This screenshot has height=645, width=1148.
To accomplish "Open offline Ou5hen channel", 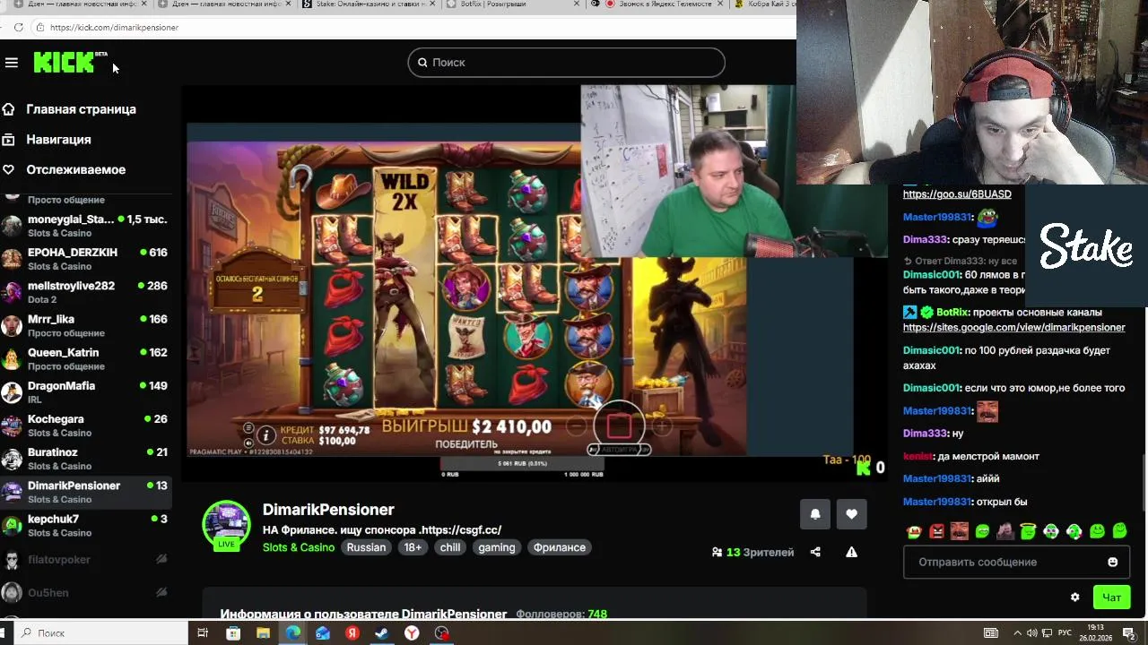I will [x=85, y=592].
